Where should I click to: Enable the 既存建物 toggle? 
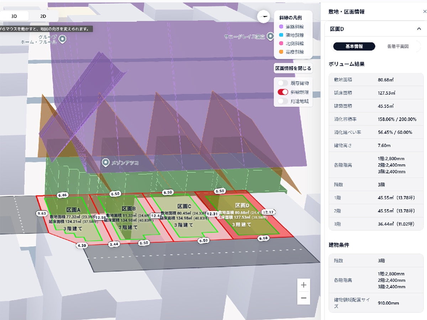point(283,83)
